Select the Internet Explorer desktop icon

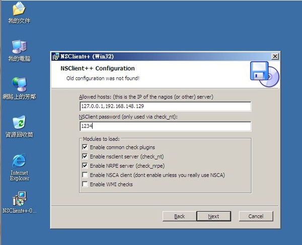pyautogui.click(x=19, y=167)
